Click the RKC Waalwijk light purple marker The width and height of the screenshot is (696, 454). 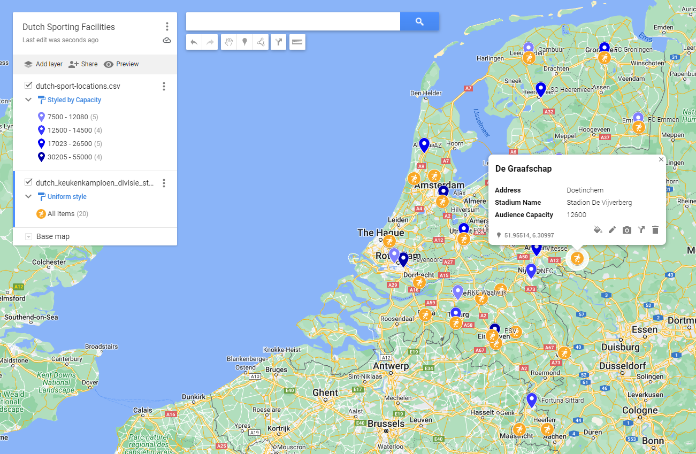(458, 292)
